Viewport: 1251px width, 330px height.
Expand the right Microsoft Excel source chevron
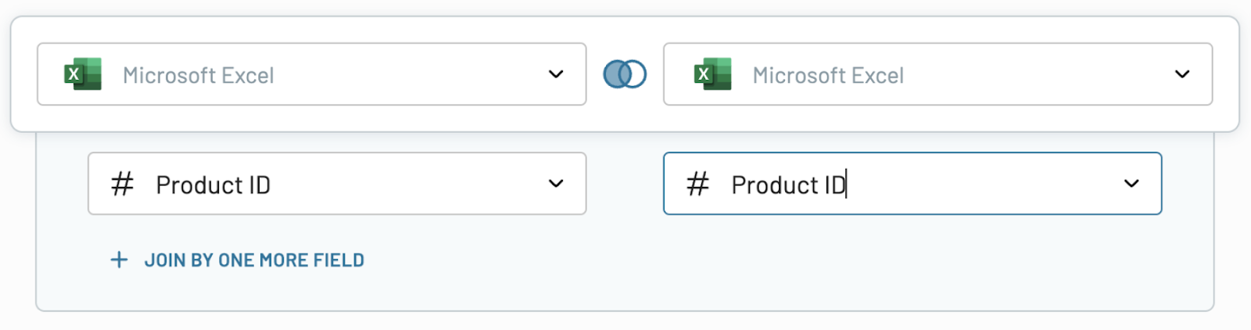pyautogui.click(x=1182, y=74)
